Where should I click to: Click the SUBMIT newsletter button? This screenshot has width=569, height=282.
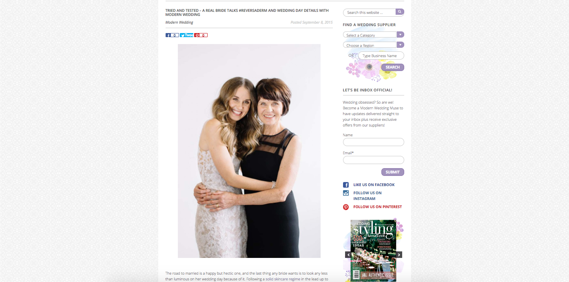pyautogui.click(x=393, y=172)
